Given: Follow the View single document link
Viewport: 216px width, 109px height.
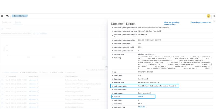Looking at the screenshot, I should point(201,22).
